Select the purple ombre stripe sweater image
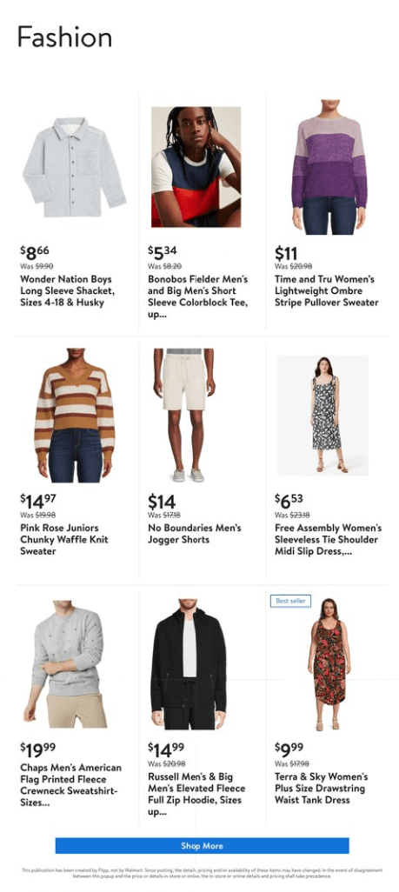This screenshot has width=399, height=892. (329, 167)
